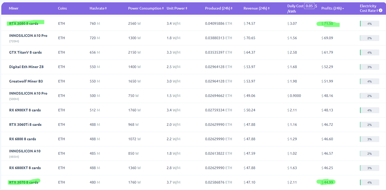The image size is (386, 190).
Task: Click RTX 3080 electricity cost rate bar
Action: 369,24
